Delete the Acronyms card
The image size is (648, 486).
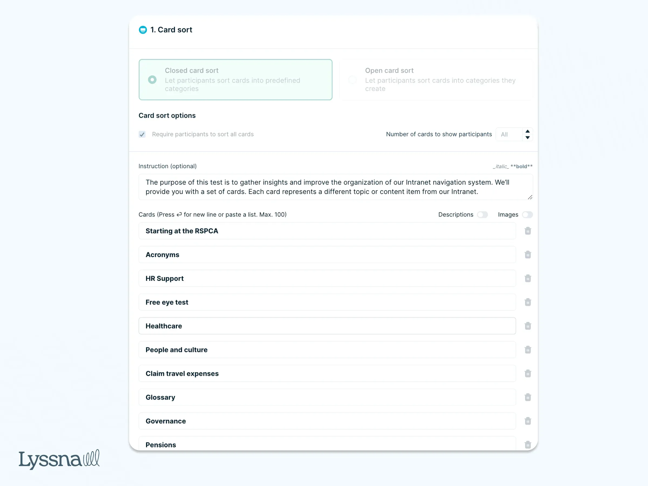pos(528,255)
